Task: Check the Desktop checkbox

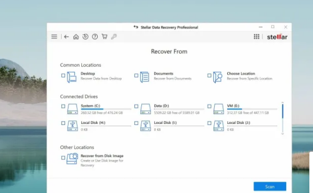Action: coord(63,75)
